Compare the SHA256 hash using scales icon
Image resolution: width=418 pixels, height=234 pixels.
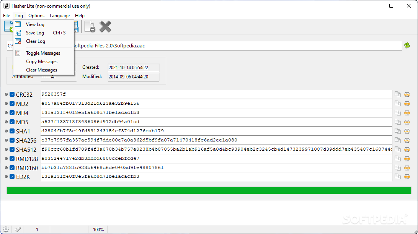click(407, 140)
